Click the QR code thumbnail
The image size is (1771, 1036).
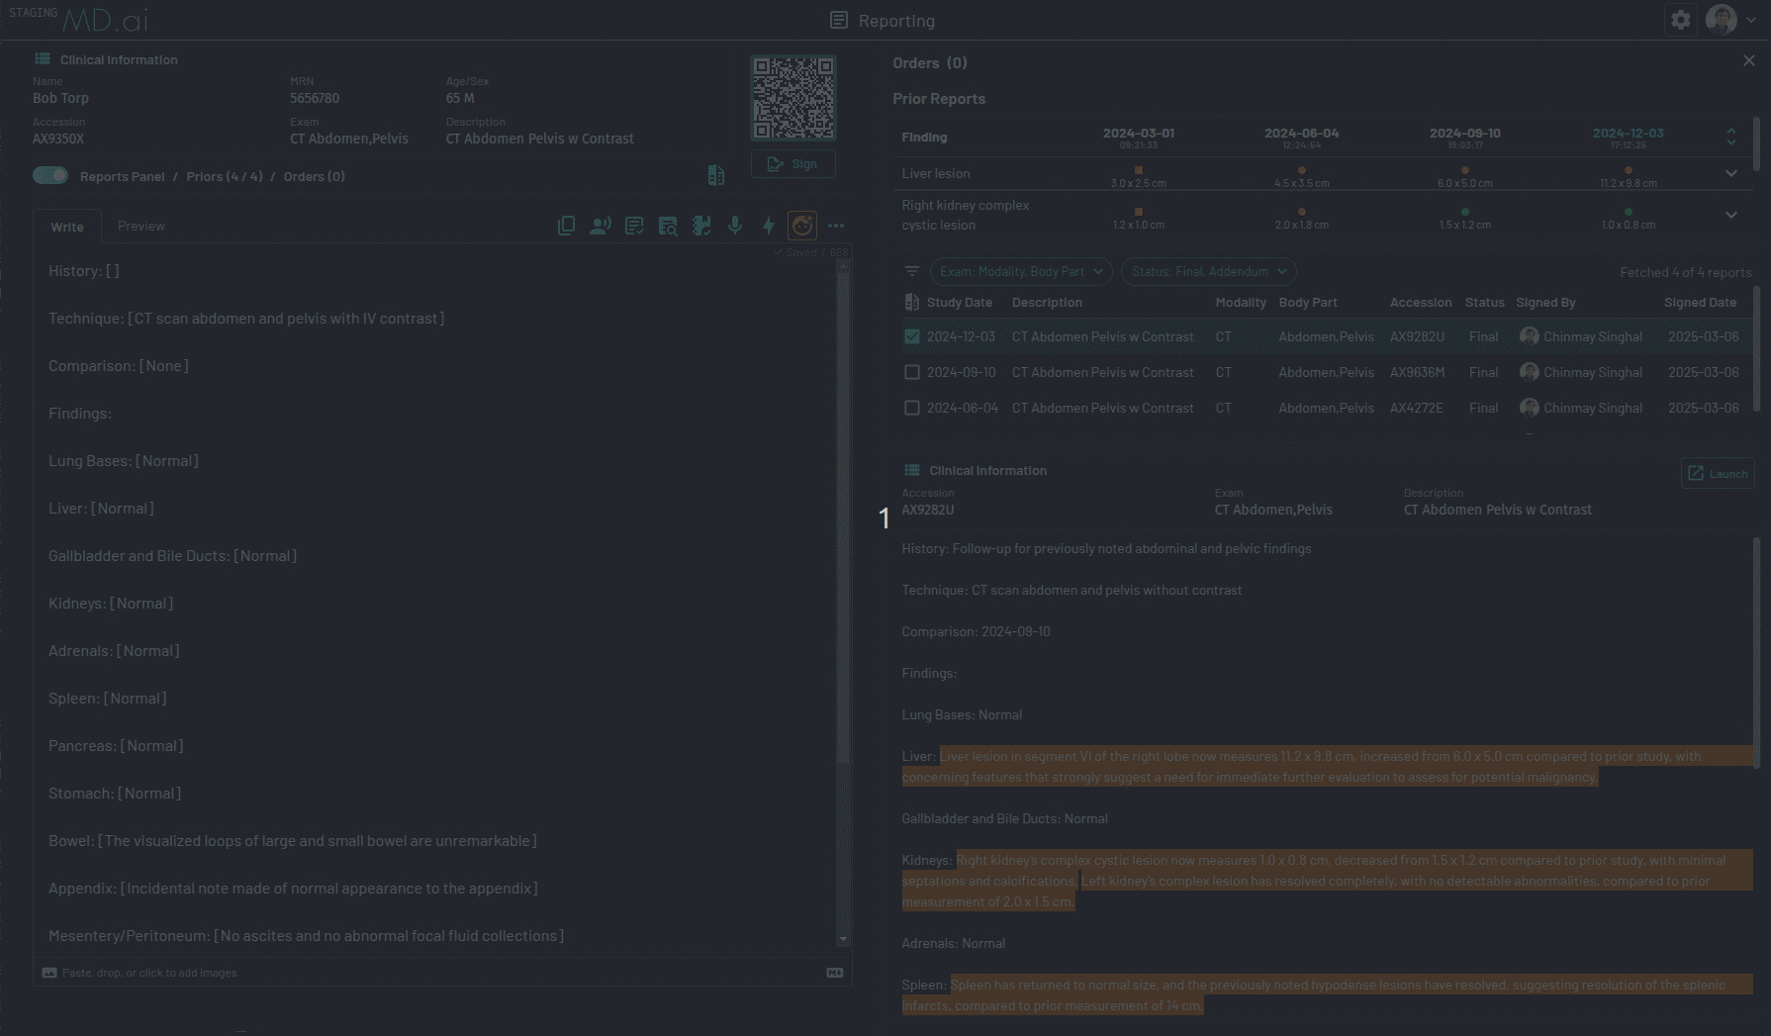click(793, 96)
